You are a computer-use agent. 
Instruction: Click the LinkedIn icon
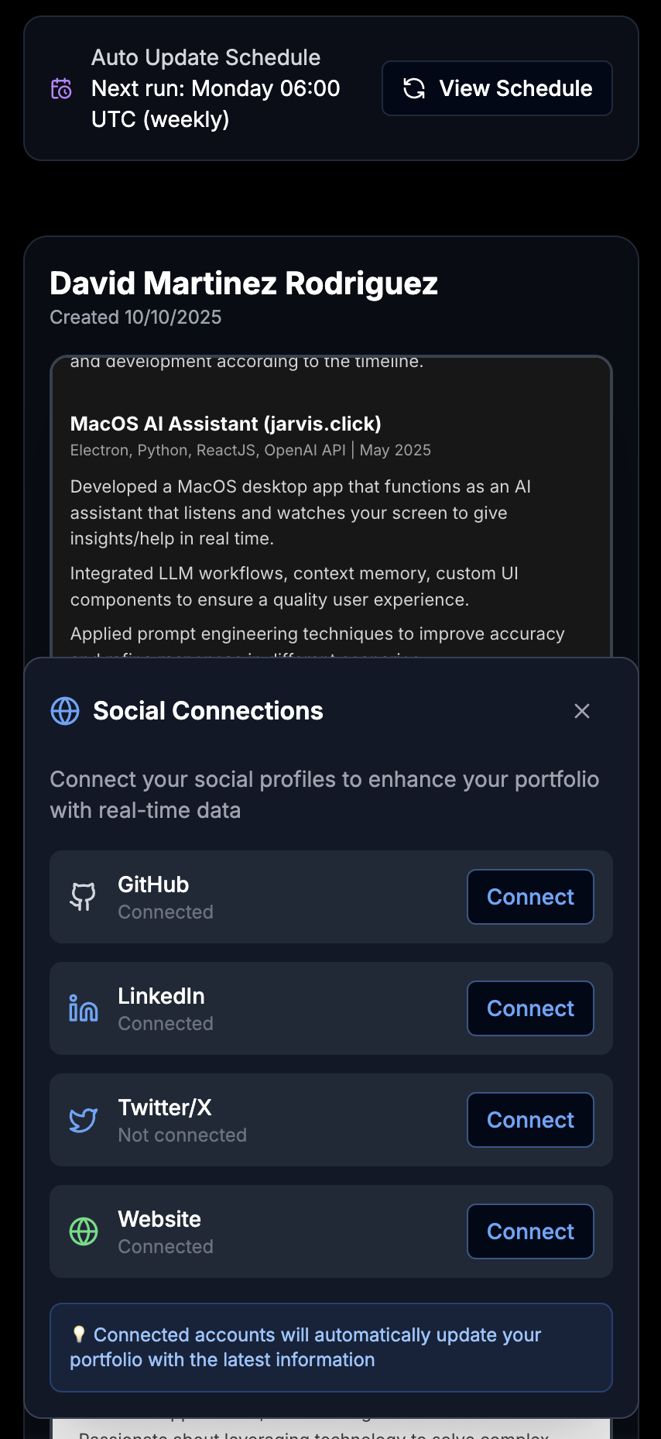[83, 1008]
